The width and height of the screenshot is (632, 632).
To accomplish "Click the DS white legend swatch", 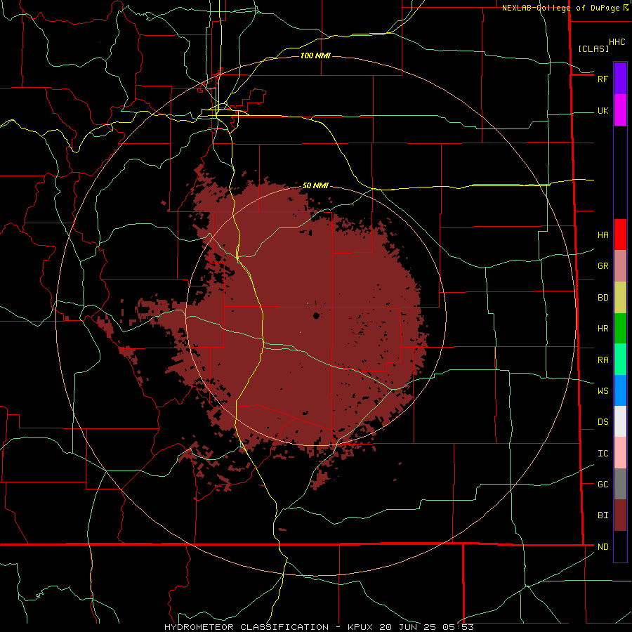I will pos(620,421).
